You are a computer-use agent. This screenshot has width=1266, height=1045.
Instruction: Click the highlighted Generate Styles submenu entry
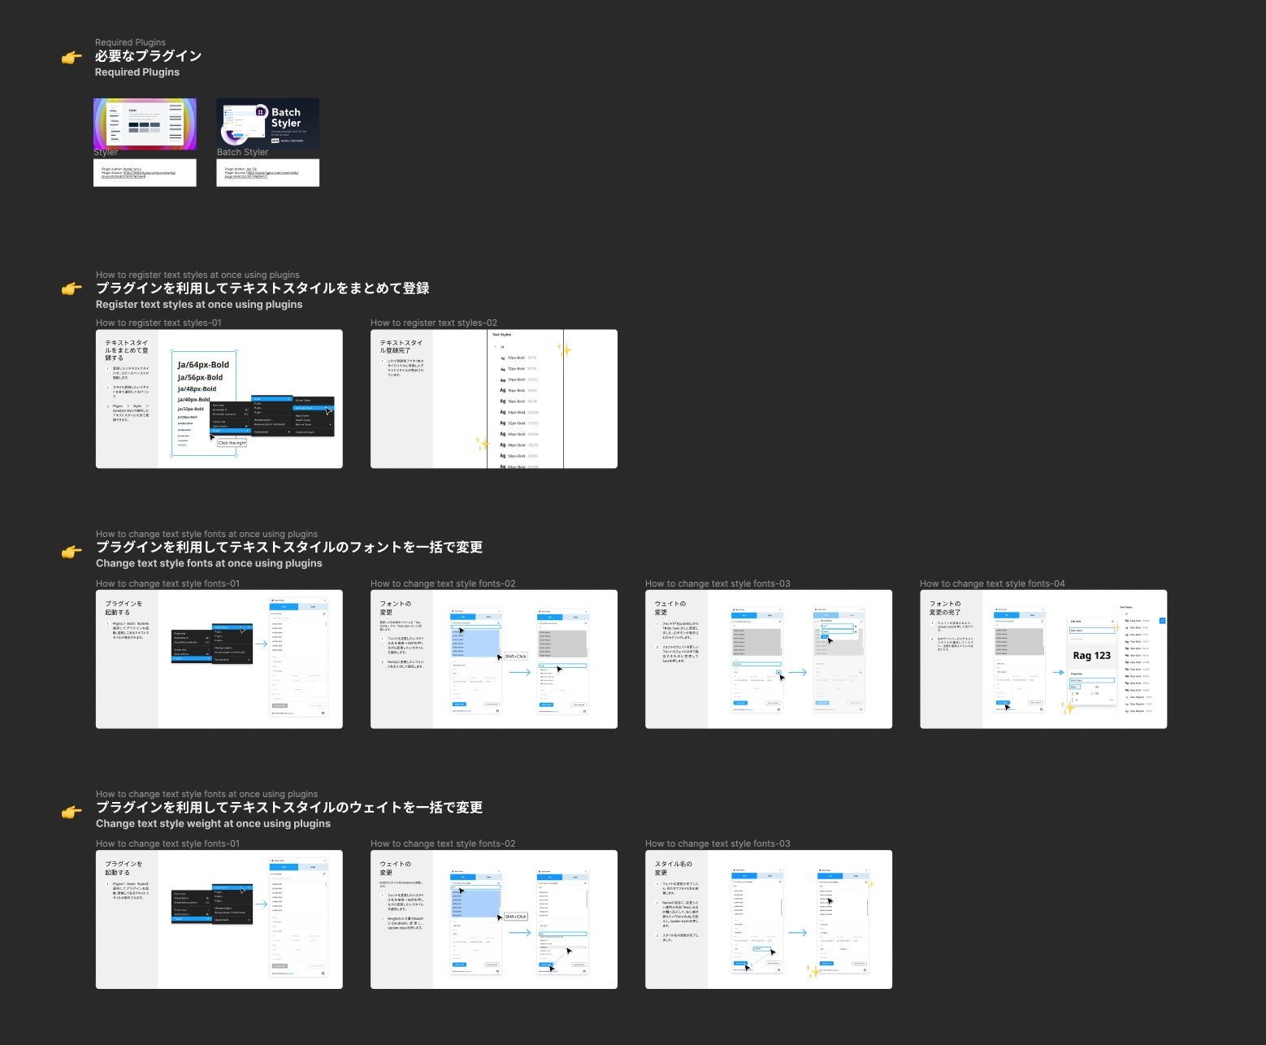(314, 408)
